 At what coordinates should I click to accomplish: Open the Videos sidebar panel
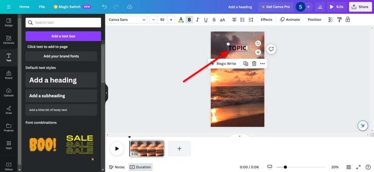9,166
